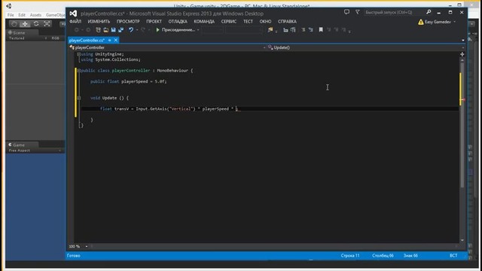This screenshot has width=482, height=271.
Task: Click the Visual Studio logo icon
Action: [73, 14]
